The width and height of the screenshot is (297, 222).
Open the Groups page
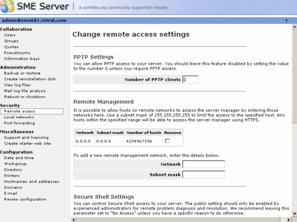(x=11, y=41)
